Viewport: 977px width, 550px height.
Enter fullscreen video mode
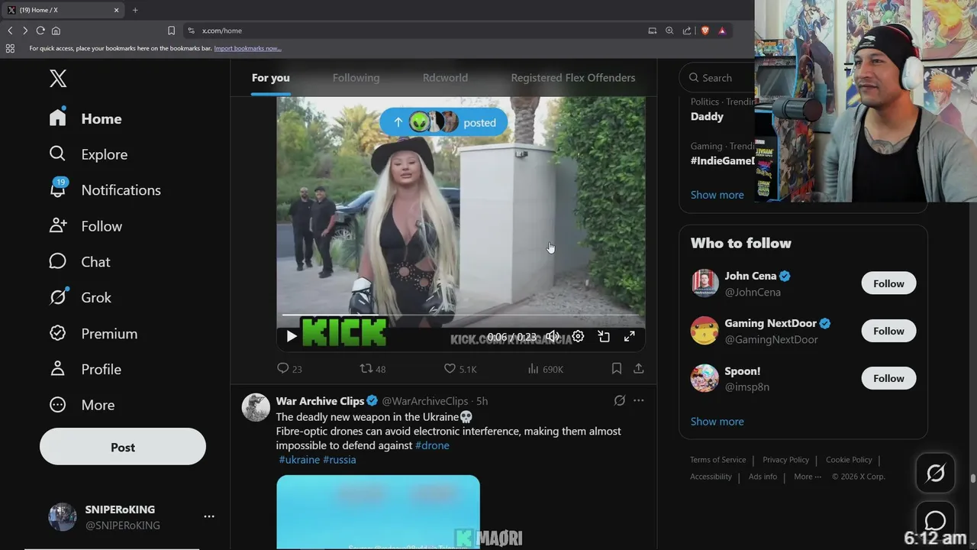click(630, 336)
